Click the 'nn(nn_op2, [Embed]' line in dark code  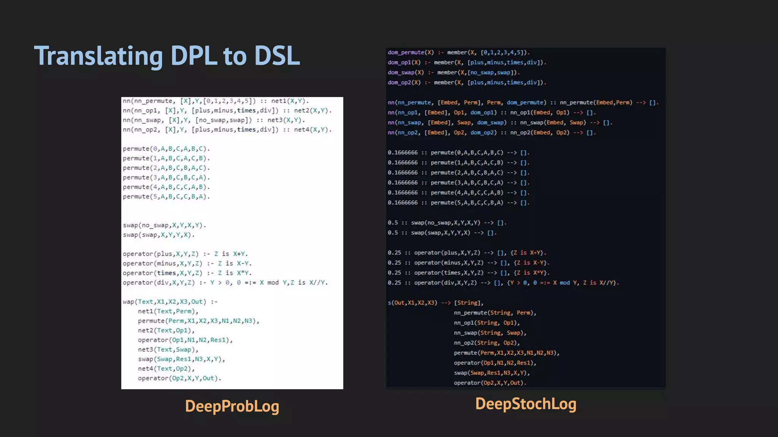pos(492,132)
